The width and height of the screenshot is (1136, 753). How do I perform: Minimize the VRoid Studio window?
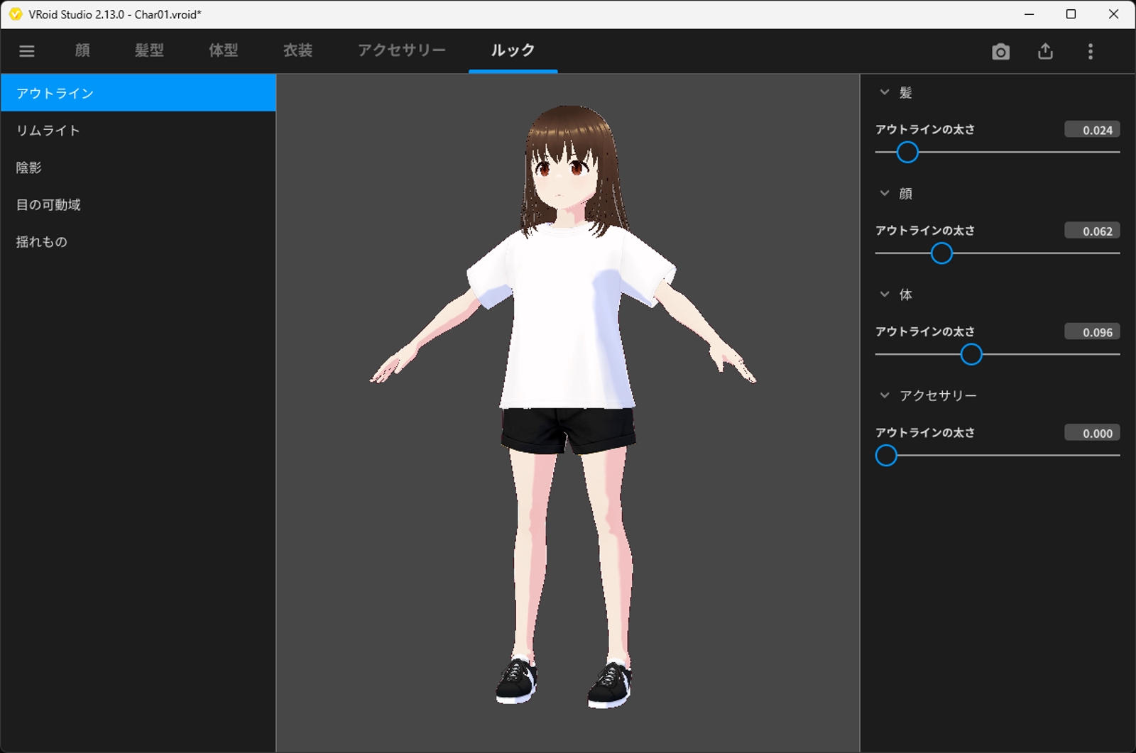(x=1029, y=14)
